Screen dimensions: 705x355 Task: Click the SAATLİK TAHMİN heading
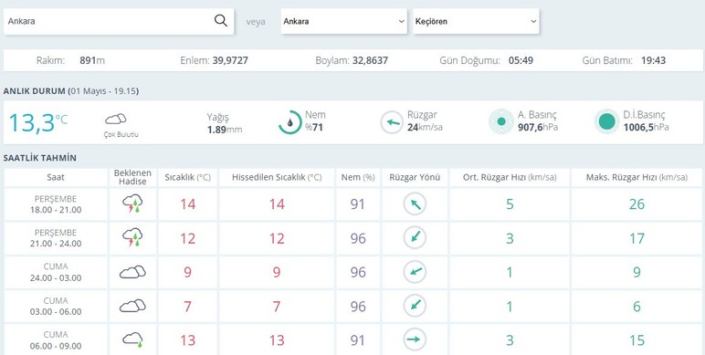click(39, 158)
